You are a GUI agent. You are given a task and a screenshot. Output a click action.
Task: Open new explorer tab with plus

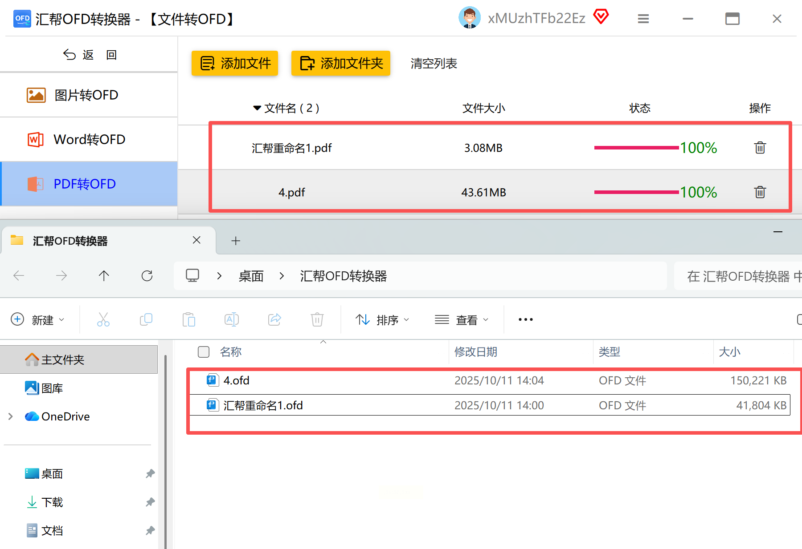point(236,241)
